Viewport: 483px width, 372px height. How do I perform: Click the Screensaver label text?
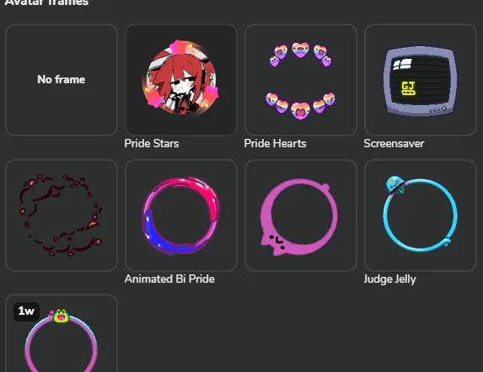tap(394, 144)
